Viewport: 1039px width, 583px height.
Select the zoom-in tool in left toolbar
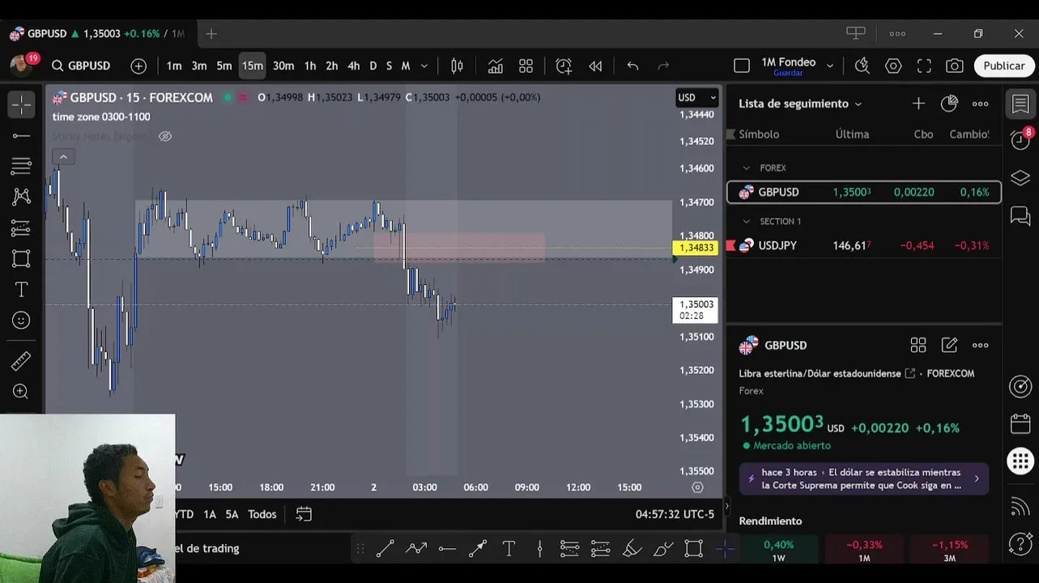coord(21,392)
